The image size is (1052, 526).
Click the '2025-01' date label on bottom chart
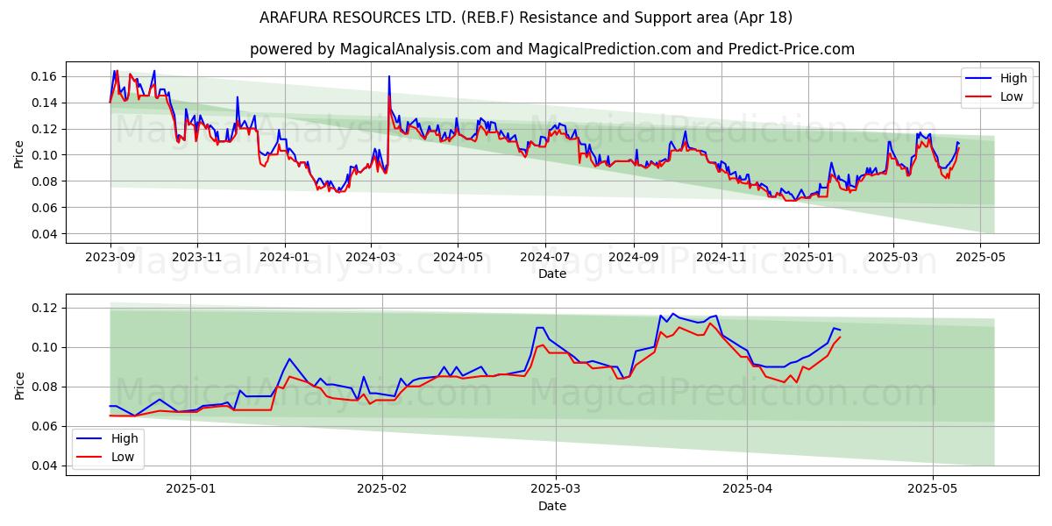[190, 490]
